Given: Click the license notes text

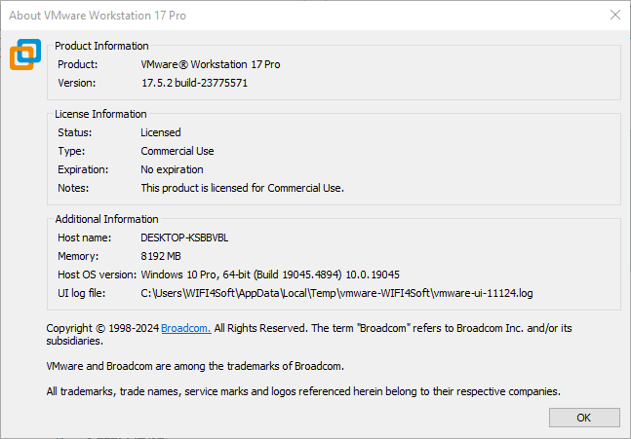Looking at the screenshot, I should (x=243, y=188).
